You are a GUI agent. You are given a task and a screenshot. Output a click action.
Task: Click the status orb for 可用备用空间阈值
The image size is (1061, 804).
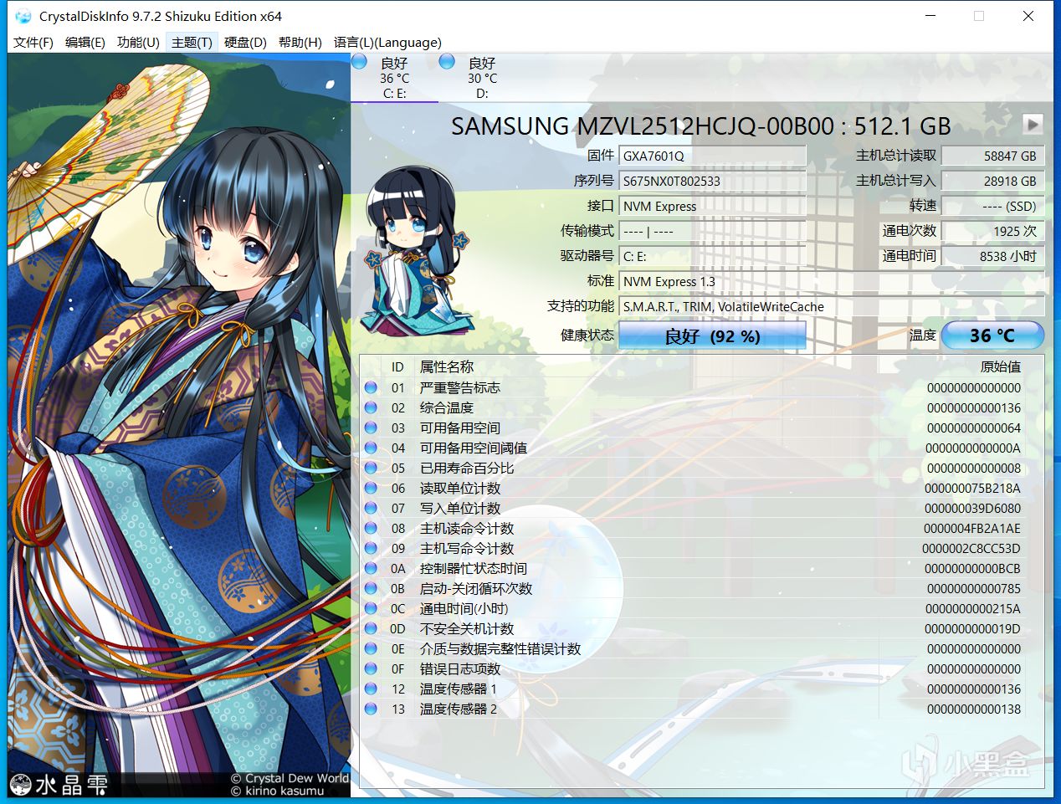(x=371, y=448)
